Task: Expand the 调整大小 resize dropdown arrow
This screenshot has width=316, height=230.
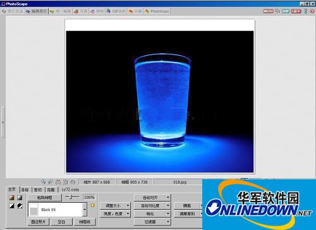Action: pos(128,205)
